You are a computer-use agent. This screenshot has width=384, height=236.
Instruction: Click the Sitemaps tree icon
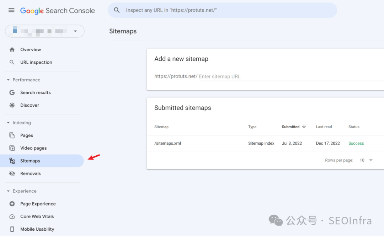[x=12, y=161]
